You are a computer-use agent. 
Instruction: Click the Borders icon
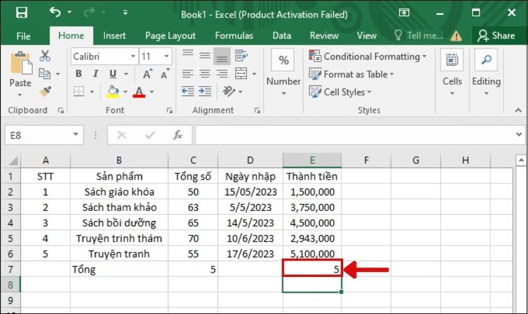[x=79, y=91]
